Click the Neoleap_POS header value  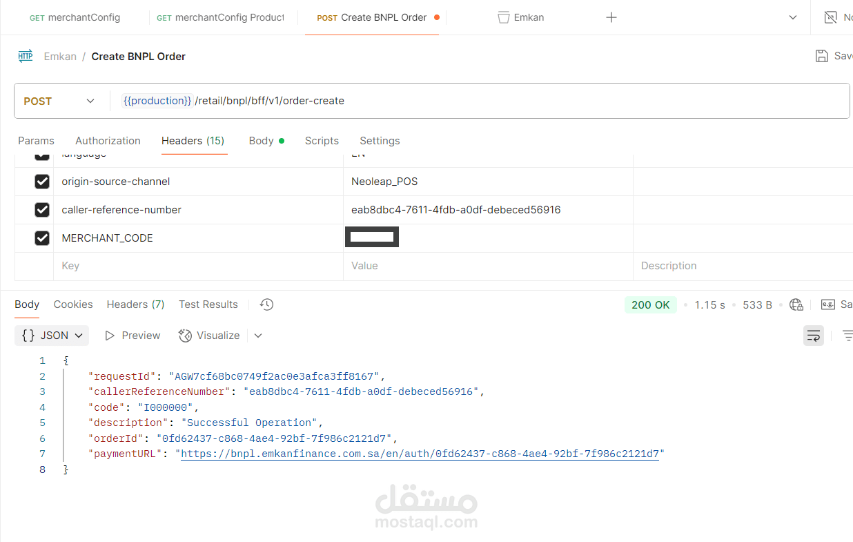384,182
